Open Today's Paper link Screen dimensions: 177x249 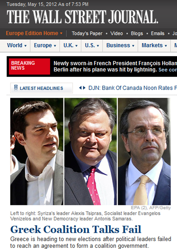coord(87,33)
